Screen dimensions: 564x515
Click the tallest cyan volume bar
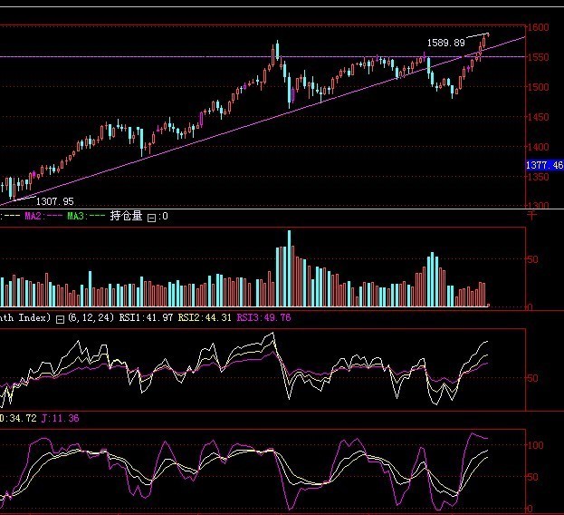(290, 269)
